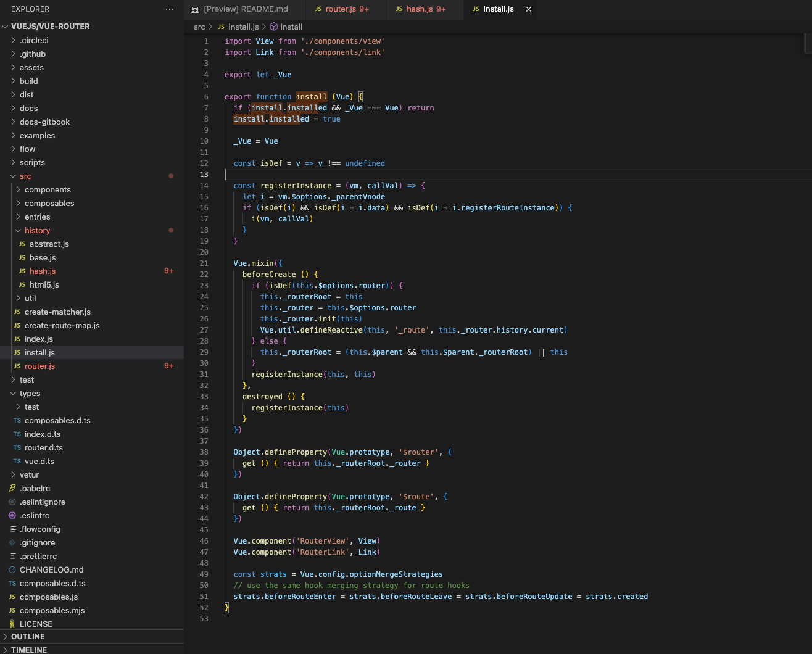Expand the util folder
This screenshot has height=654, width=812.
[19, 299]
